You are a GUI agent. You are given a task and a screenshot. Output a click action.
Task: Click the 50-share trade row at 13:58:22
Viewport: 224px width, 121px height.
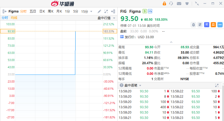pyautogui.click(x=195, y=102)
